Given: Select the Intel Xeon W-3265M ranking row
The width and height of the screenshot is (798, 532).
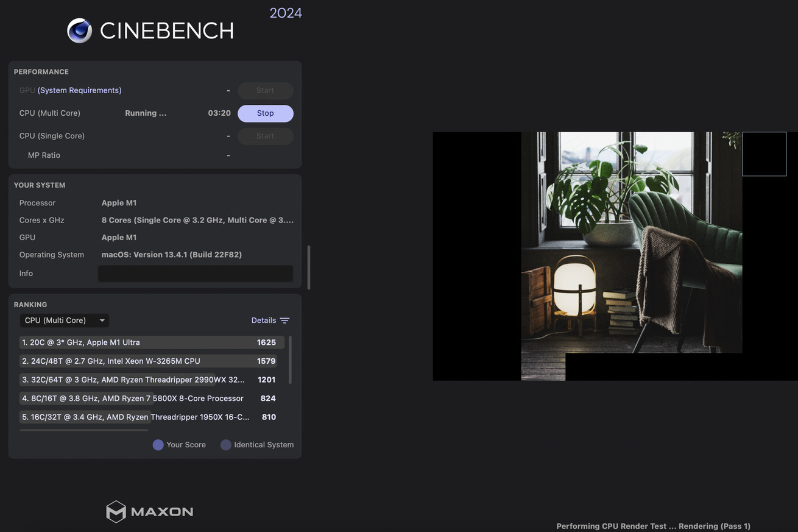Looking at the screenshot, I should point(152,361).
